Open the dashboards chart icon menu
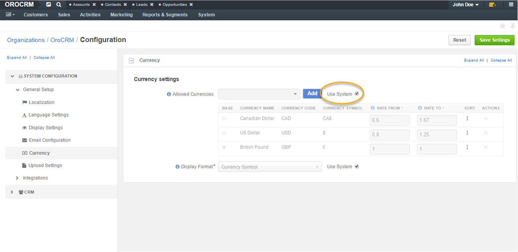The height and width of the screenshot is (252, 518). click(x=10, y=15)
